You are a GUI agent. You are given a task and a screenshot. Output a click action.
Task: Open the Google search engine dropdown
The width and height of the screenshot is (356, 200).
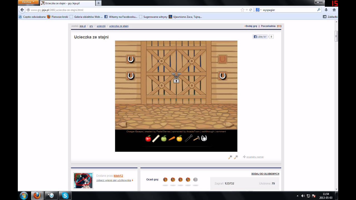click(258, 10)
